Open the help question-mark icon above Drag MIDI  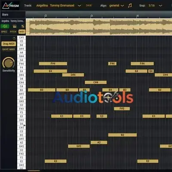click(x=14, y=38)
